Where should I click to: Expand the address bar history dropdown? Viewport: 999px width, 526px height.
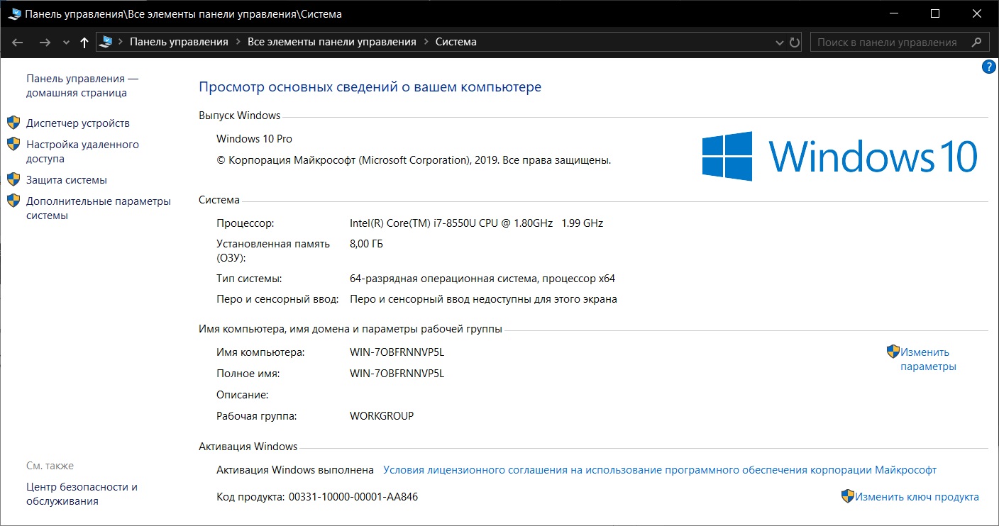click(x=781, y=43)
